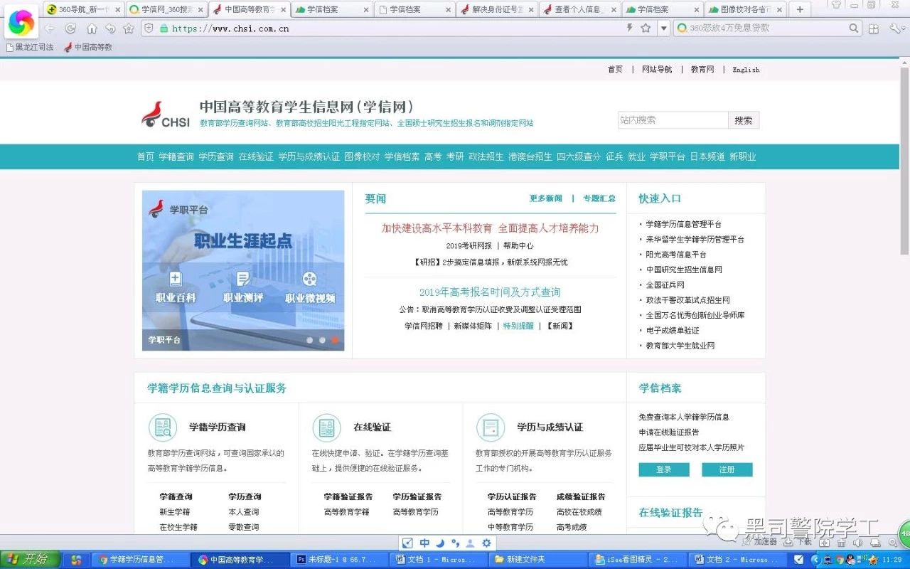
Task: Click the 学籍学历查询 magnifier document icon
Action: click(x=163, y=427)
